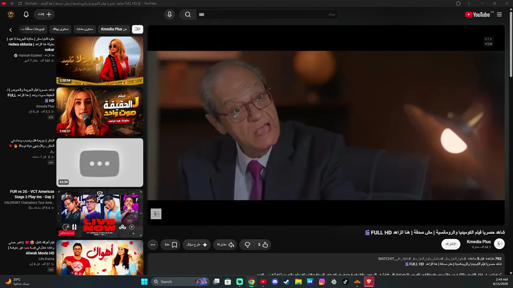Viewport: 513px width, 288px height.
Task: Go back with the browser back arrow
Action: [12, 4]
